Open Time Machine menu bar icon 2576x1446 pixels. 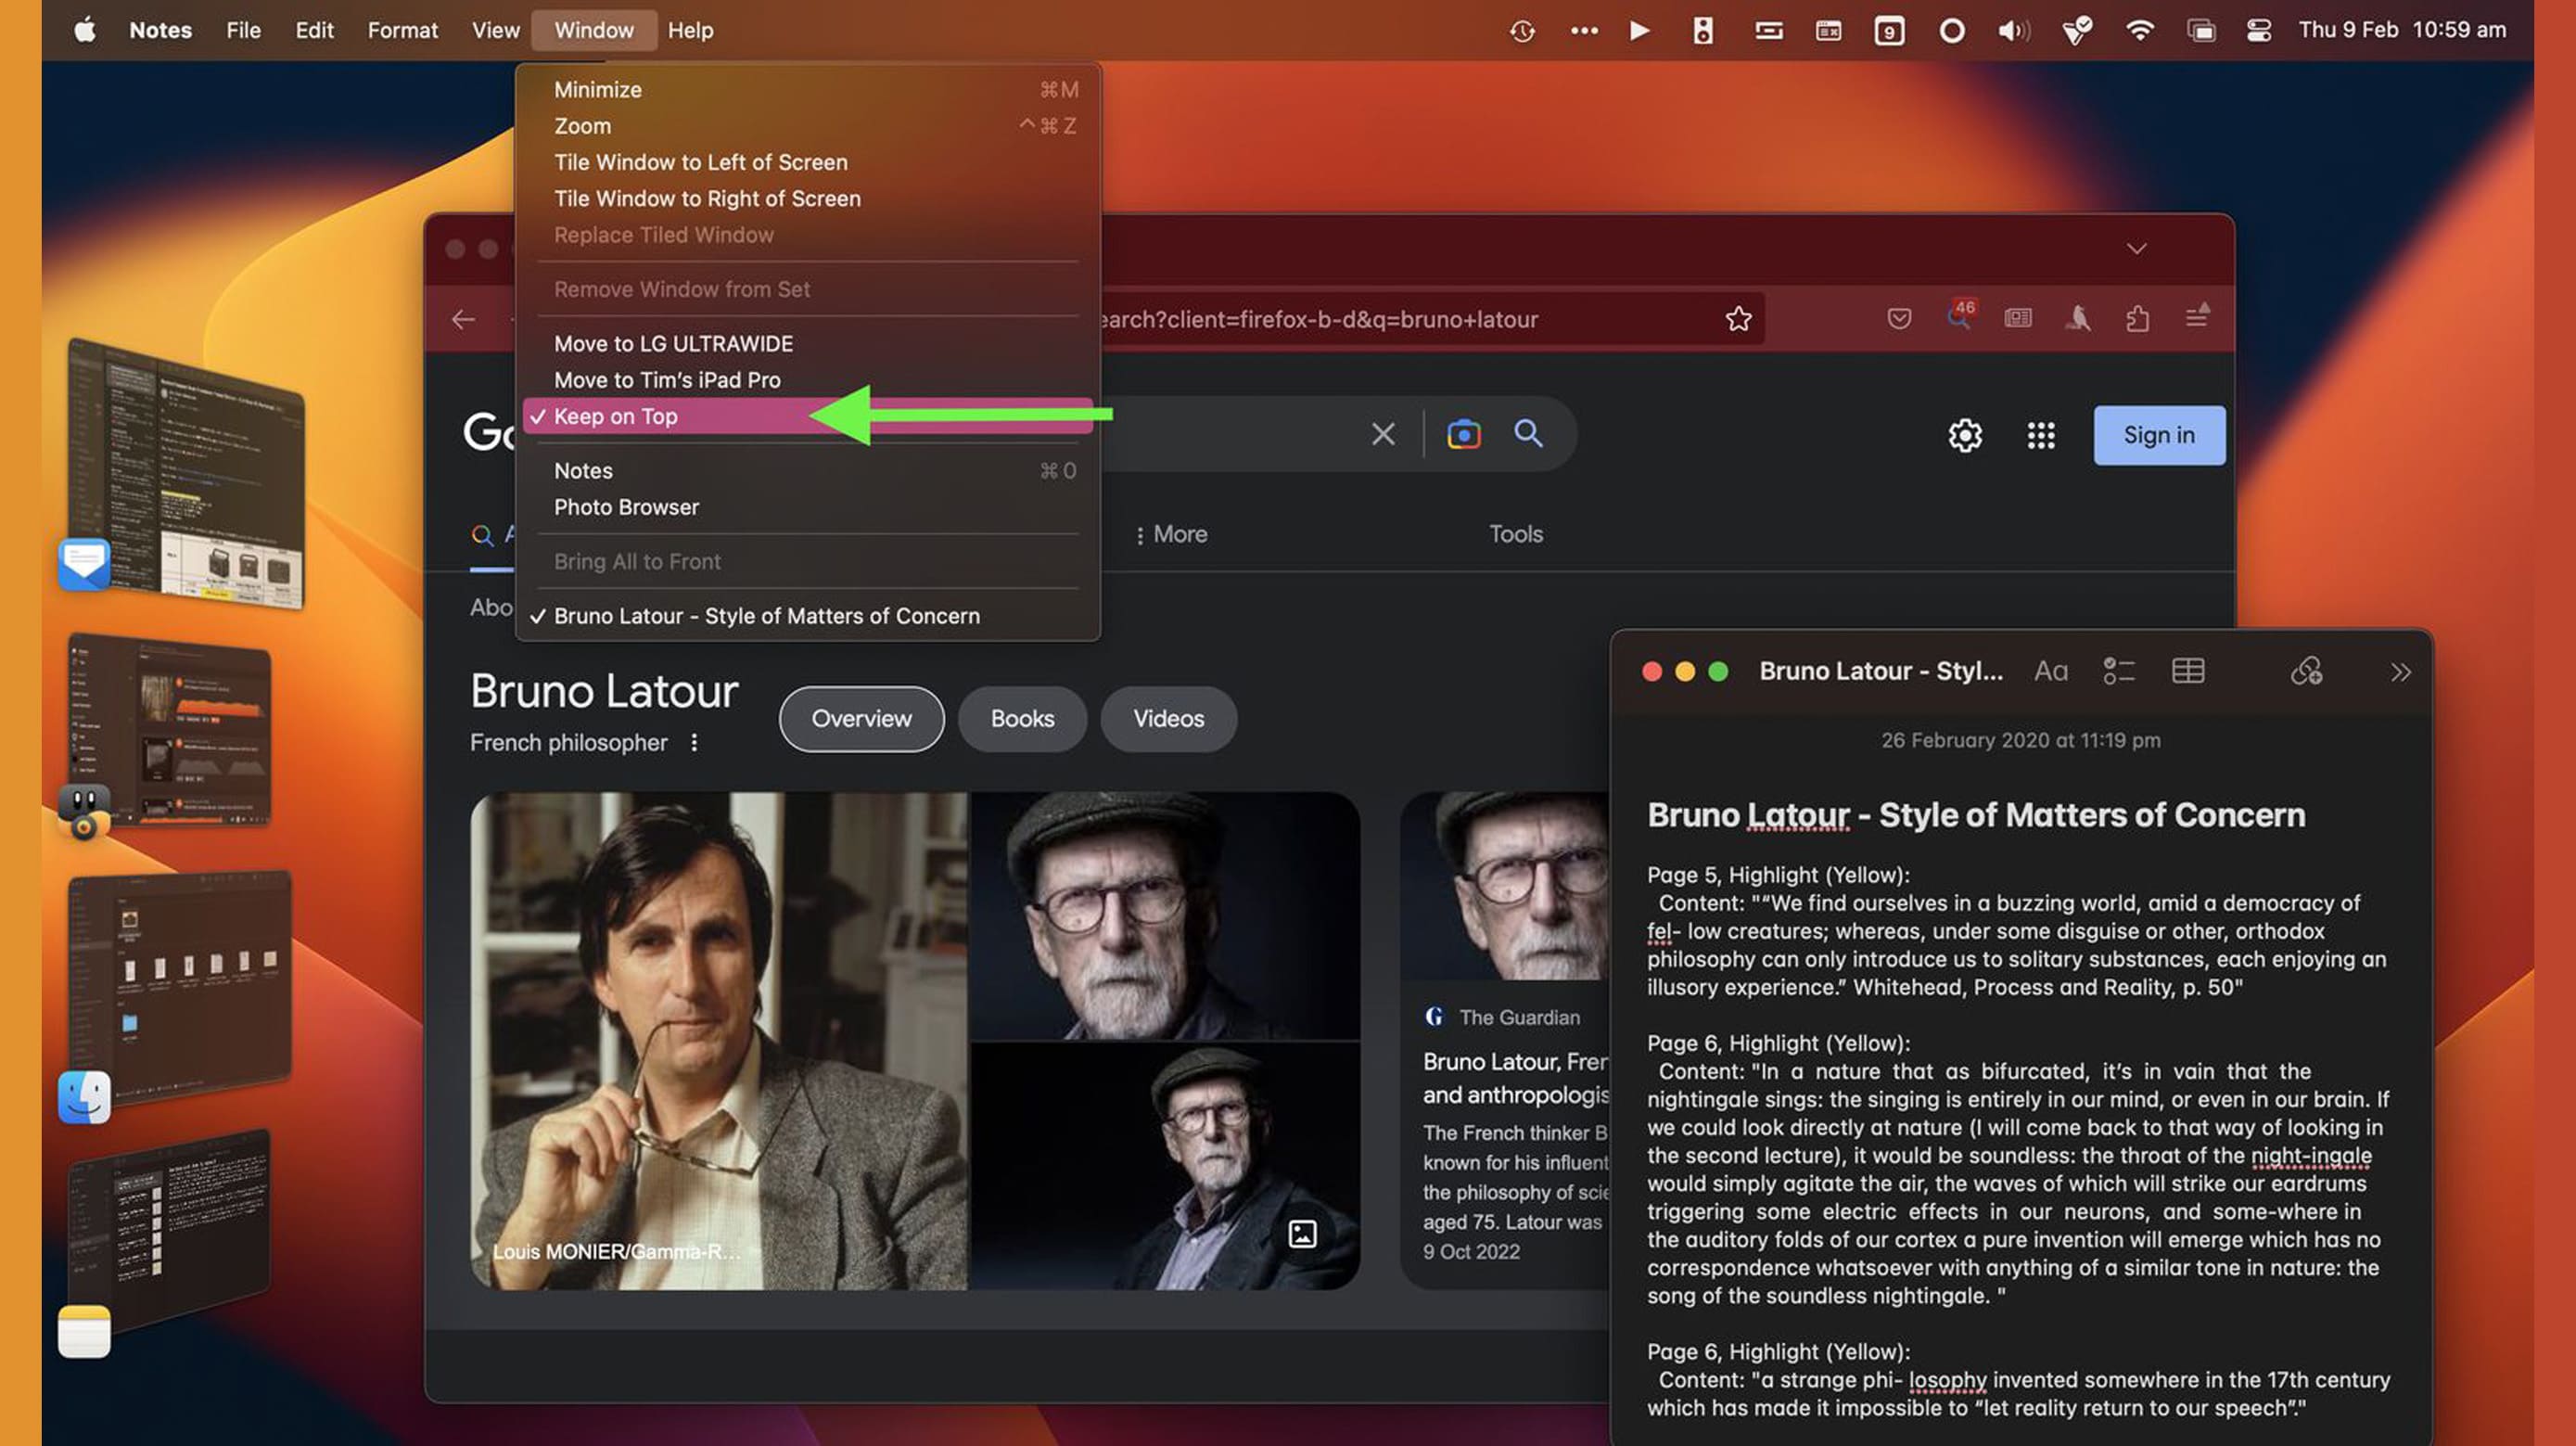(x=1522, y=31)
